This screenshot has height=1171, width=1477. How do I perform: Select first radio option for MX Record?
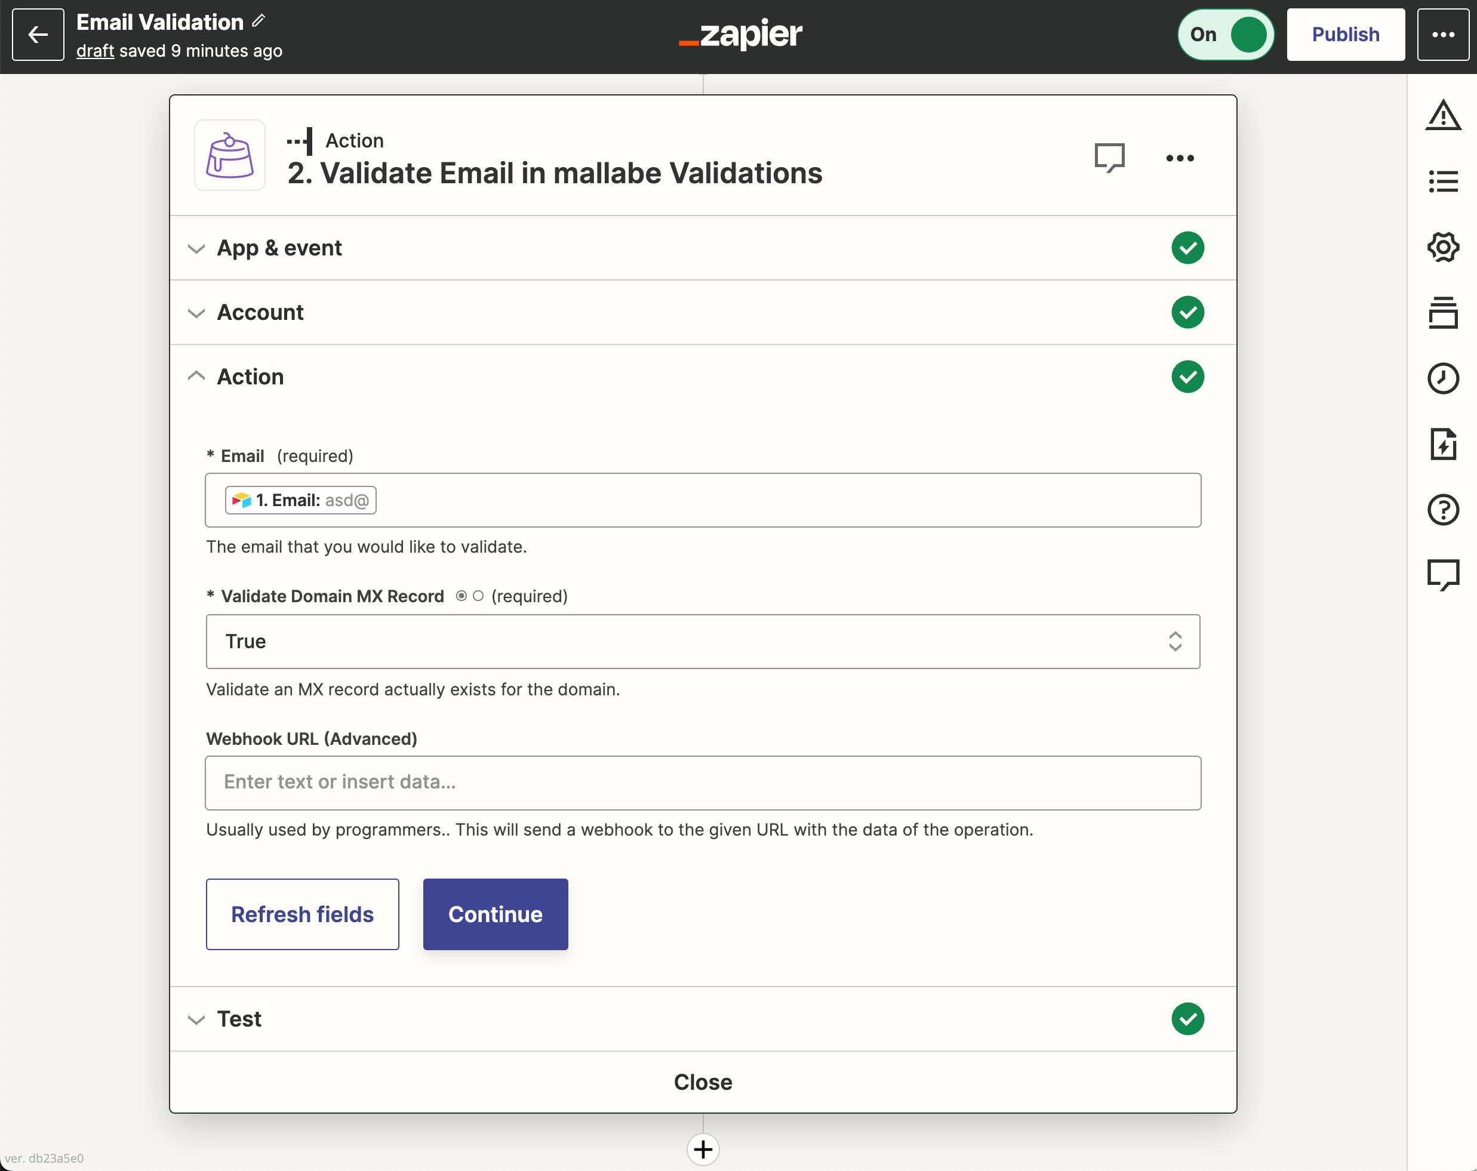461,596
